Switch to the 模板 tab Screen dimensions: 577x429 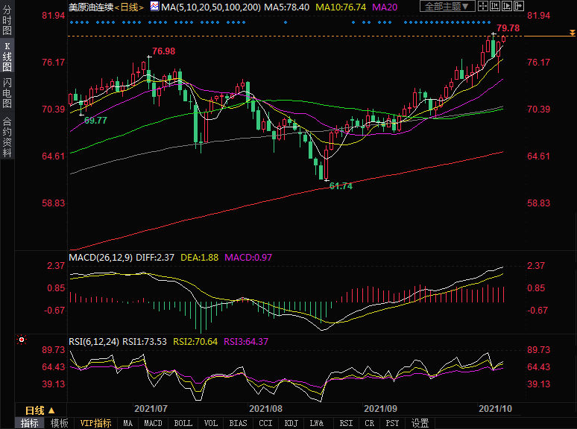[59, 423]
